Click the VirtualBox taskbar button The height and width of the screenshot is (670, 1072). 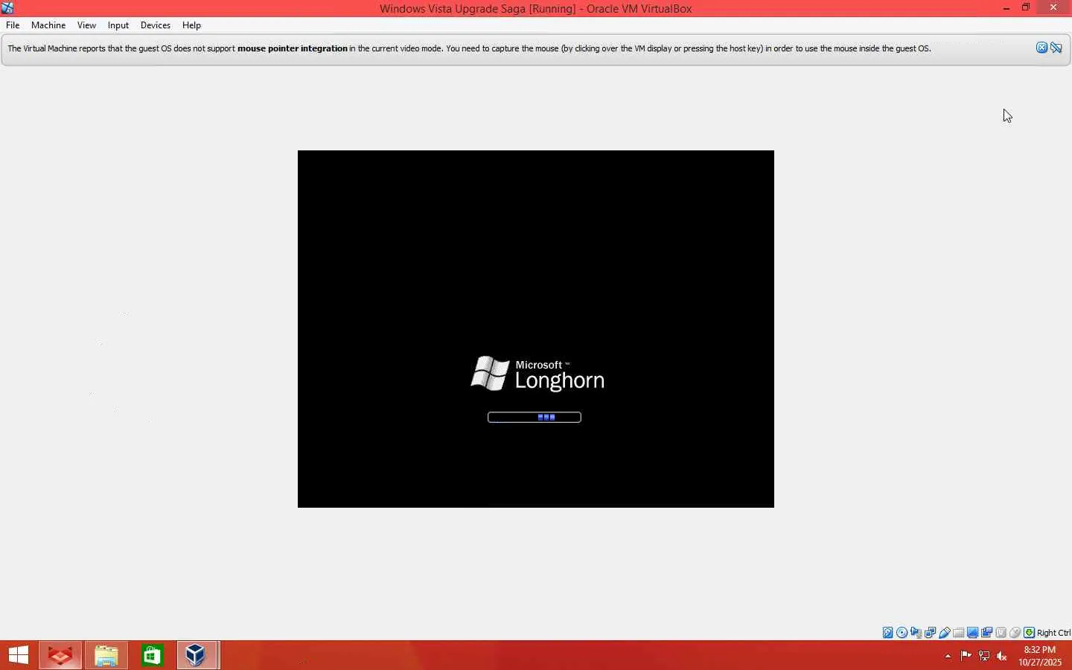click(x=198, y=655)
